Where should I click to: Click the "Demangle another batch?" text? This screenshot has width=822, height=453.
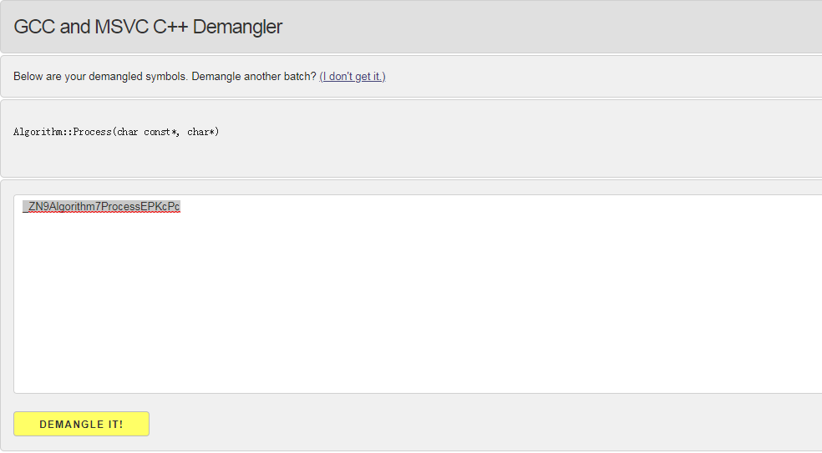click(x=254, y=77)
